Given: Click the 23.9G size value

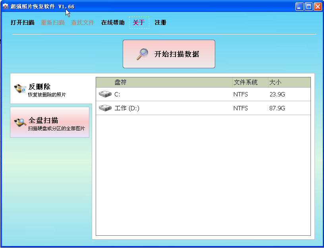Looking at the screenshot, I should coord(277,94).
